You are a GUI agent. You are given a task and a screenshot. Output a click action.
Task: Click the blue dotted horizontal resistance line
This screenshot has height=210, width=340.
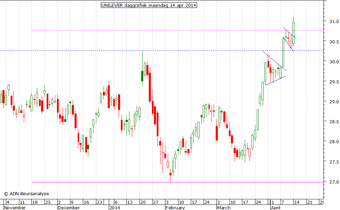pyautogui.click(x=162, y=50)
